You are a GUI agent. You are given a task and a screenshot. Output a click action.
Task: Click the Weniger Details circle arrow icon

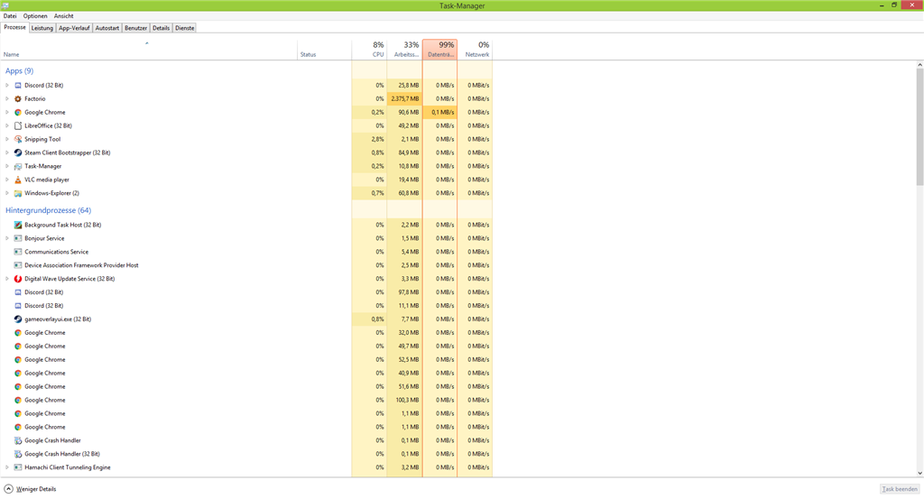tap(8, 489)
